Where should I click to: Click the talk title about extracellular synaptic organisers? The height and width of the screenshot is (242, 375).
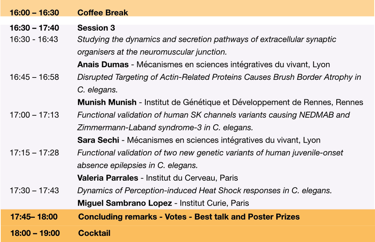pos(207,40)
